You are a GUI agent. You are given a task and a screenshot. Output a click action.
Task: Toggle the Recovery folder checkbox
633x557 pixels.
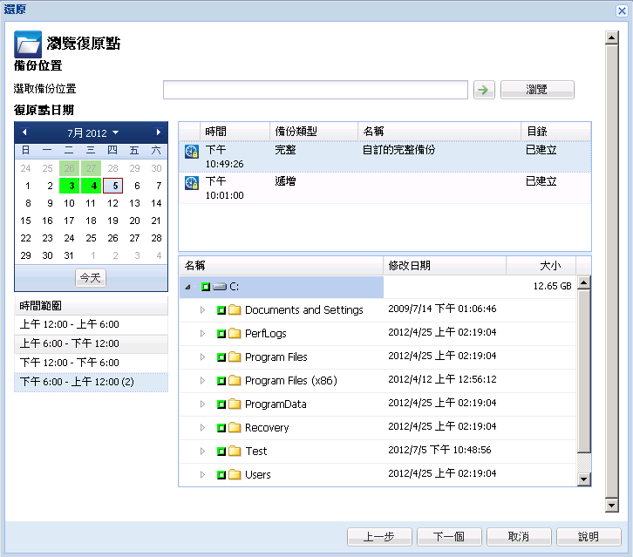click(221, 428)
